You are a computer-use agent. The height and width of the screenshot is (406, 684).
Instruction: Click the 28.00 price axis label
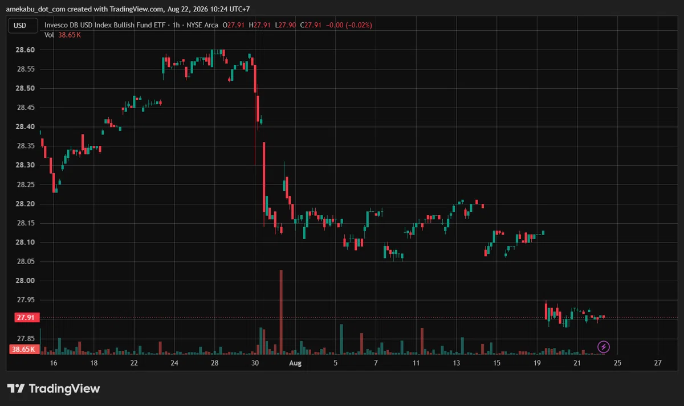coord(25,281)
